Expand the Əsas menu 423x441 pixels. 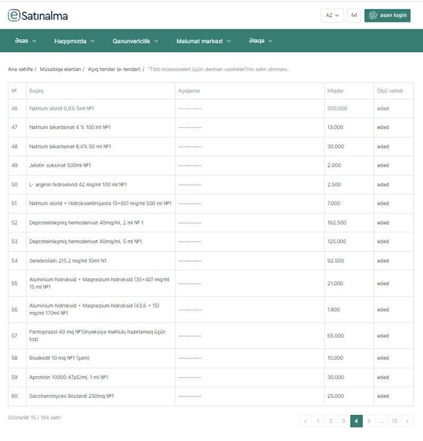tap(25, 41)
